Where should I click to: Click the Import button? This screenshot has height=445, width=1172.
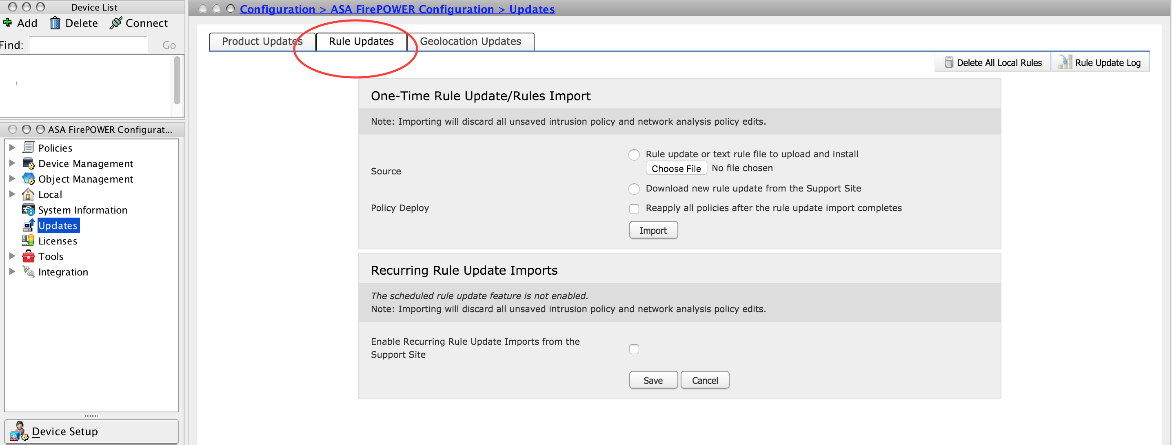pos(653,231)
